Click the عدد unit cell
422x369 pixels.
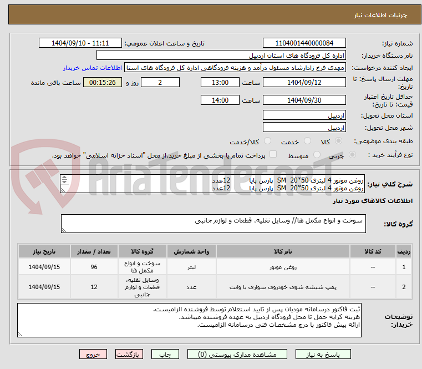click(x=191, y=287)
